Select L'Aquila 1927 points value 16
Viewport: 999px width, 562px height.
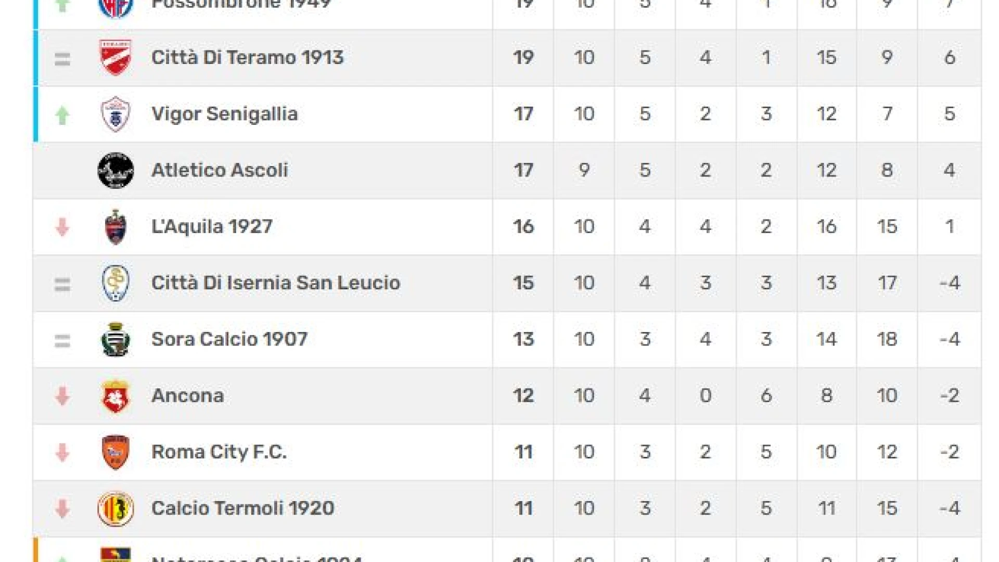click(523, 227)
